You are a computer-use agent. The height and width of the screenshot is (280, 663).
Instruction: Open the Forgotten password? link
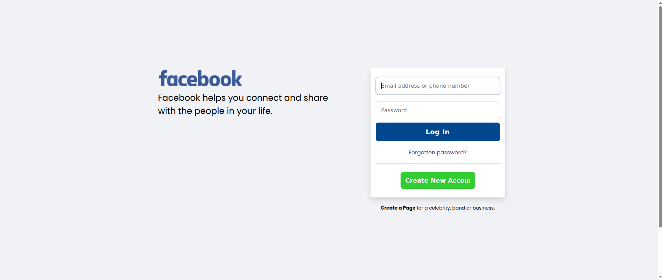(x=438, y=152)
